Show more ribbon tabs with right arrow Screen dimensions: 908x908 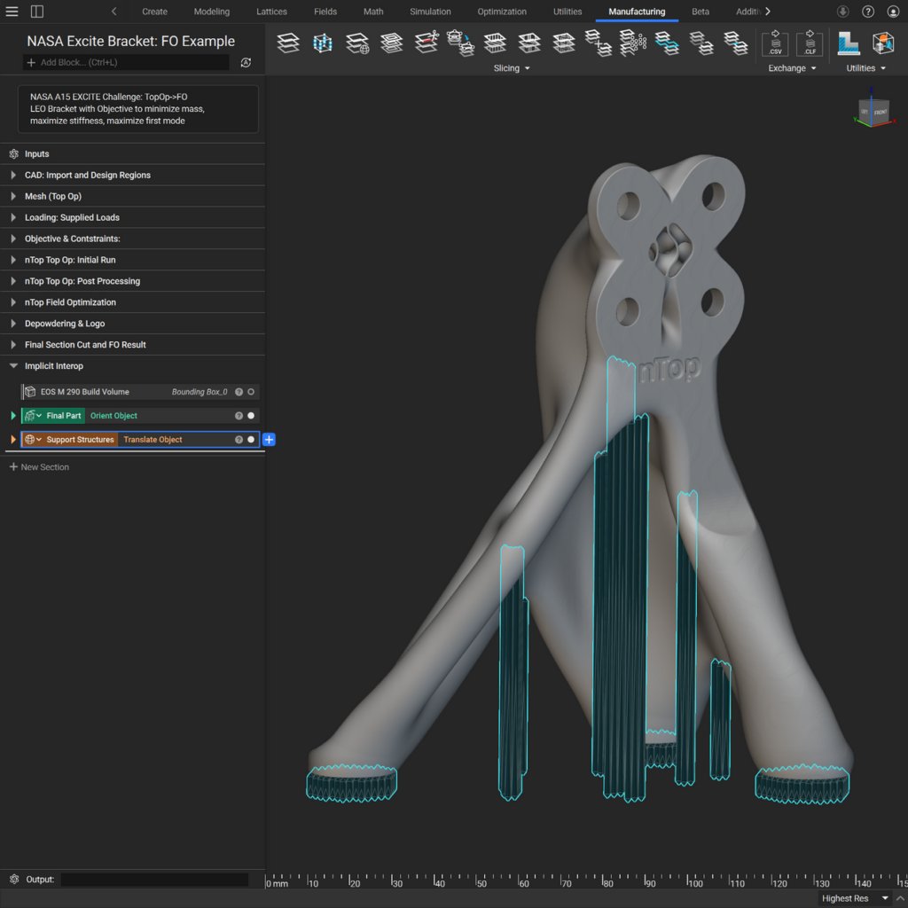tap(768, 12)
